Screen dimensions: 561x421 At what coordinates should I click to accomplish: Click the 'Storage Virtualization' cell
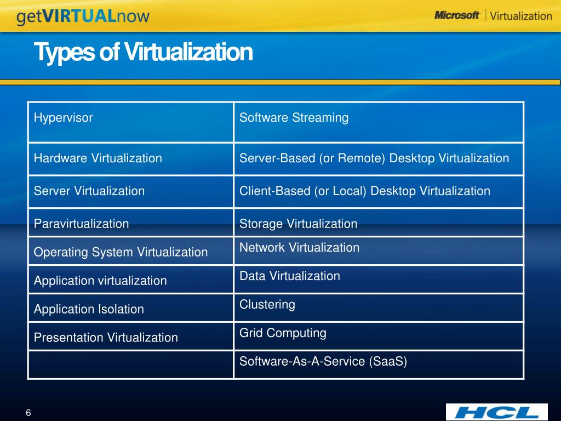[x=379, y=223]
